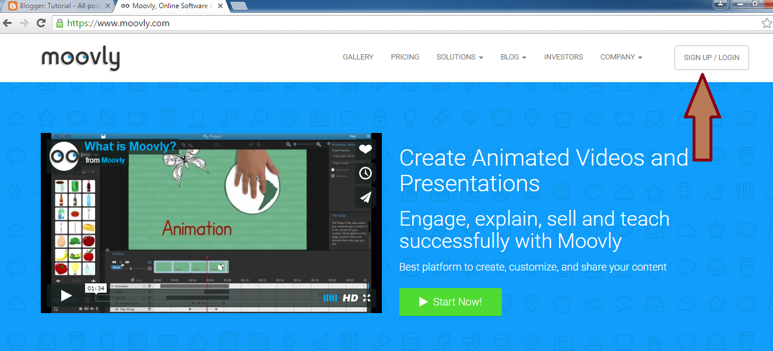Expand the COMPANY dropdown menu
The width and height of the screenshot is (773, 351).
pos(621,57)
